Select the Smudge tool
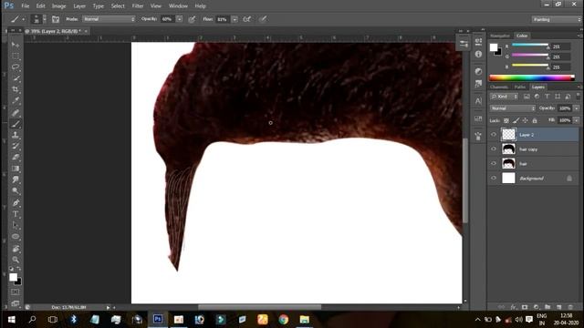 coord(16,180)
